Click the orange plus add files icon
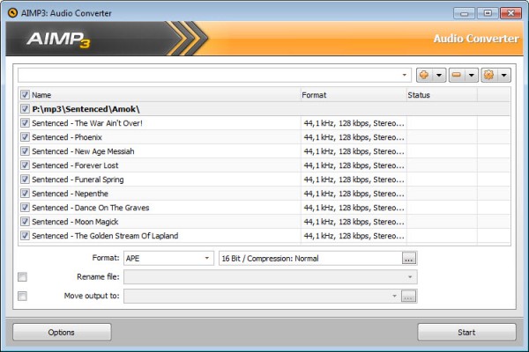Viewport: 529px width, 352px height. pos(424,75)
